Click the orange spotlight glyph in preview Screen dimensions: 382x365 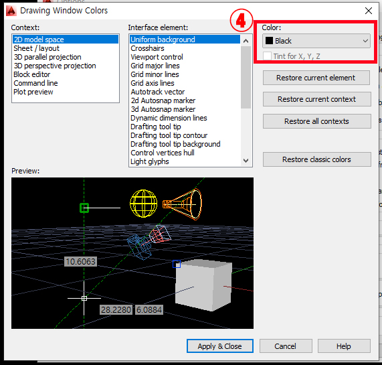click(182, 204)
